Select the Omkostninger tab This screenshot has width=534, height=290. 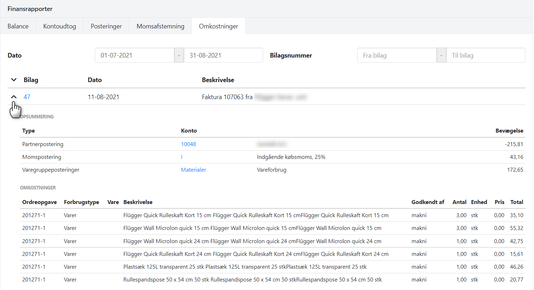(218, 26)
